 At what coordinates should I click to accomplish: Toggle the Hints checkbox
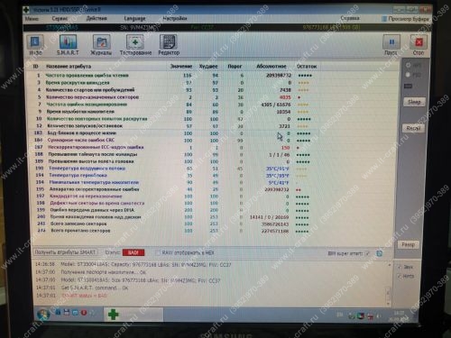(x=400, y=276)
